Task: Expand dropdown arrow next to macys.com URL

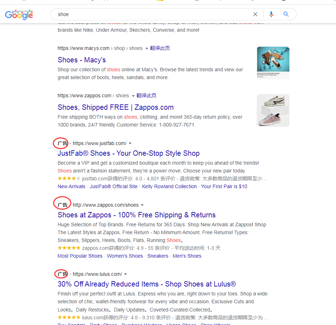Action: click(x=147, y=48)
